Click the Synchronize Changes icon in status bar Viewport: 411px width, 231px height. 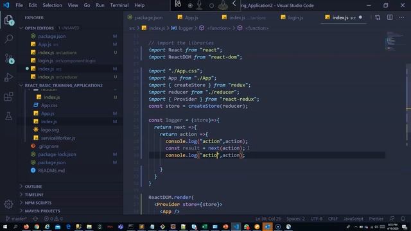[35, 218]
